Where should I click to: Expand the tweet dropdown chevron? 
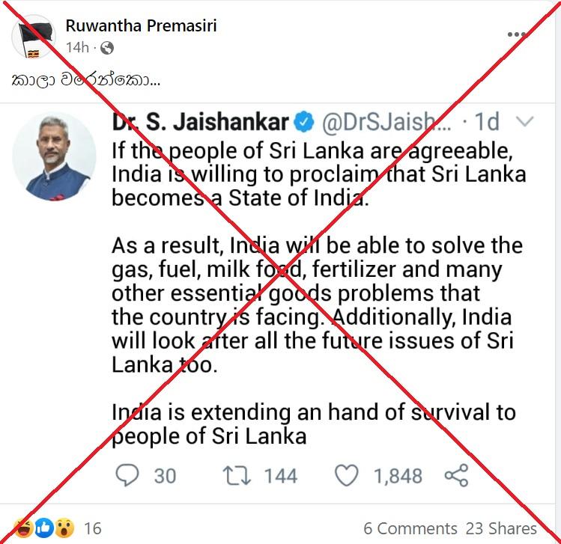[x=525, y=121]
